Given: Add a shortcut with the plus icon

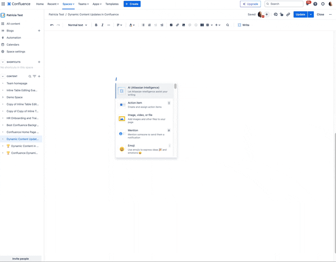Looking at the screenshot, I should [39, 62].
